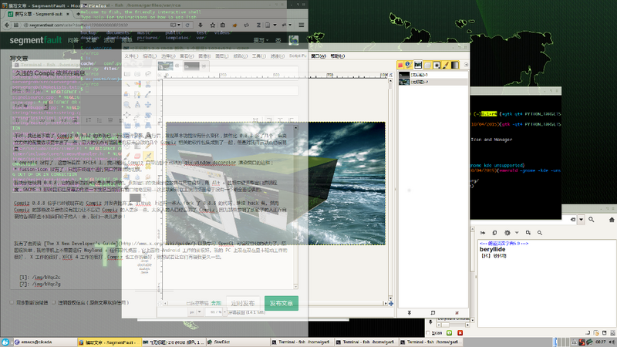Click GIMP foreground color swatch in toolbox
Image resolution: width=617 pixels, height=347 pixels.
coord(135,198)
